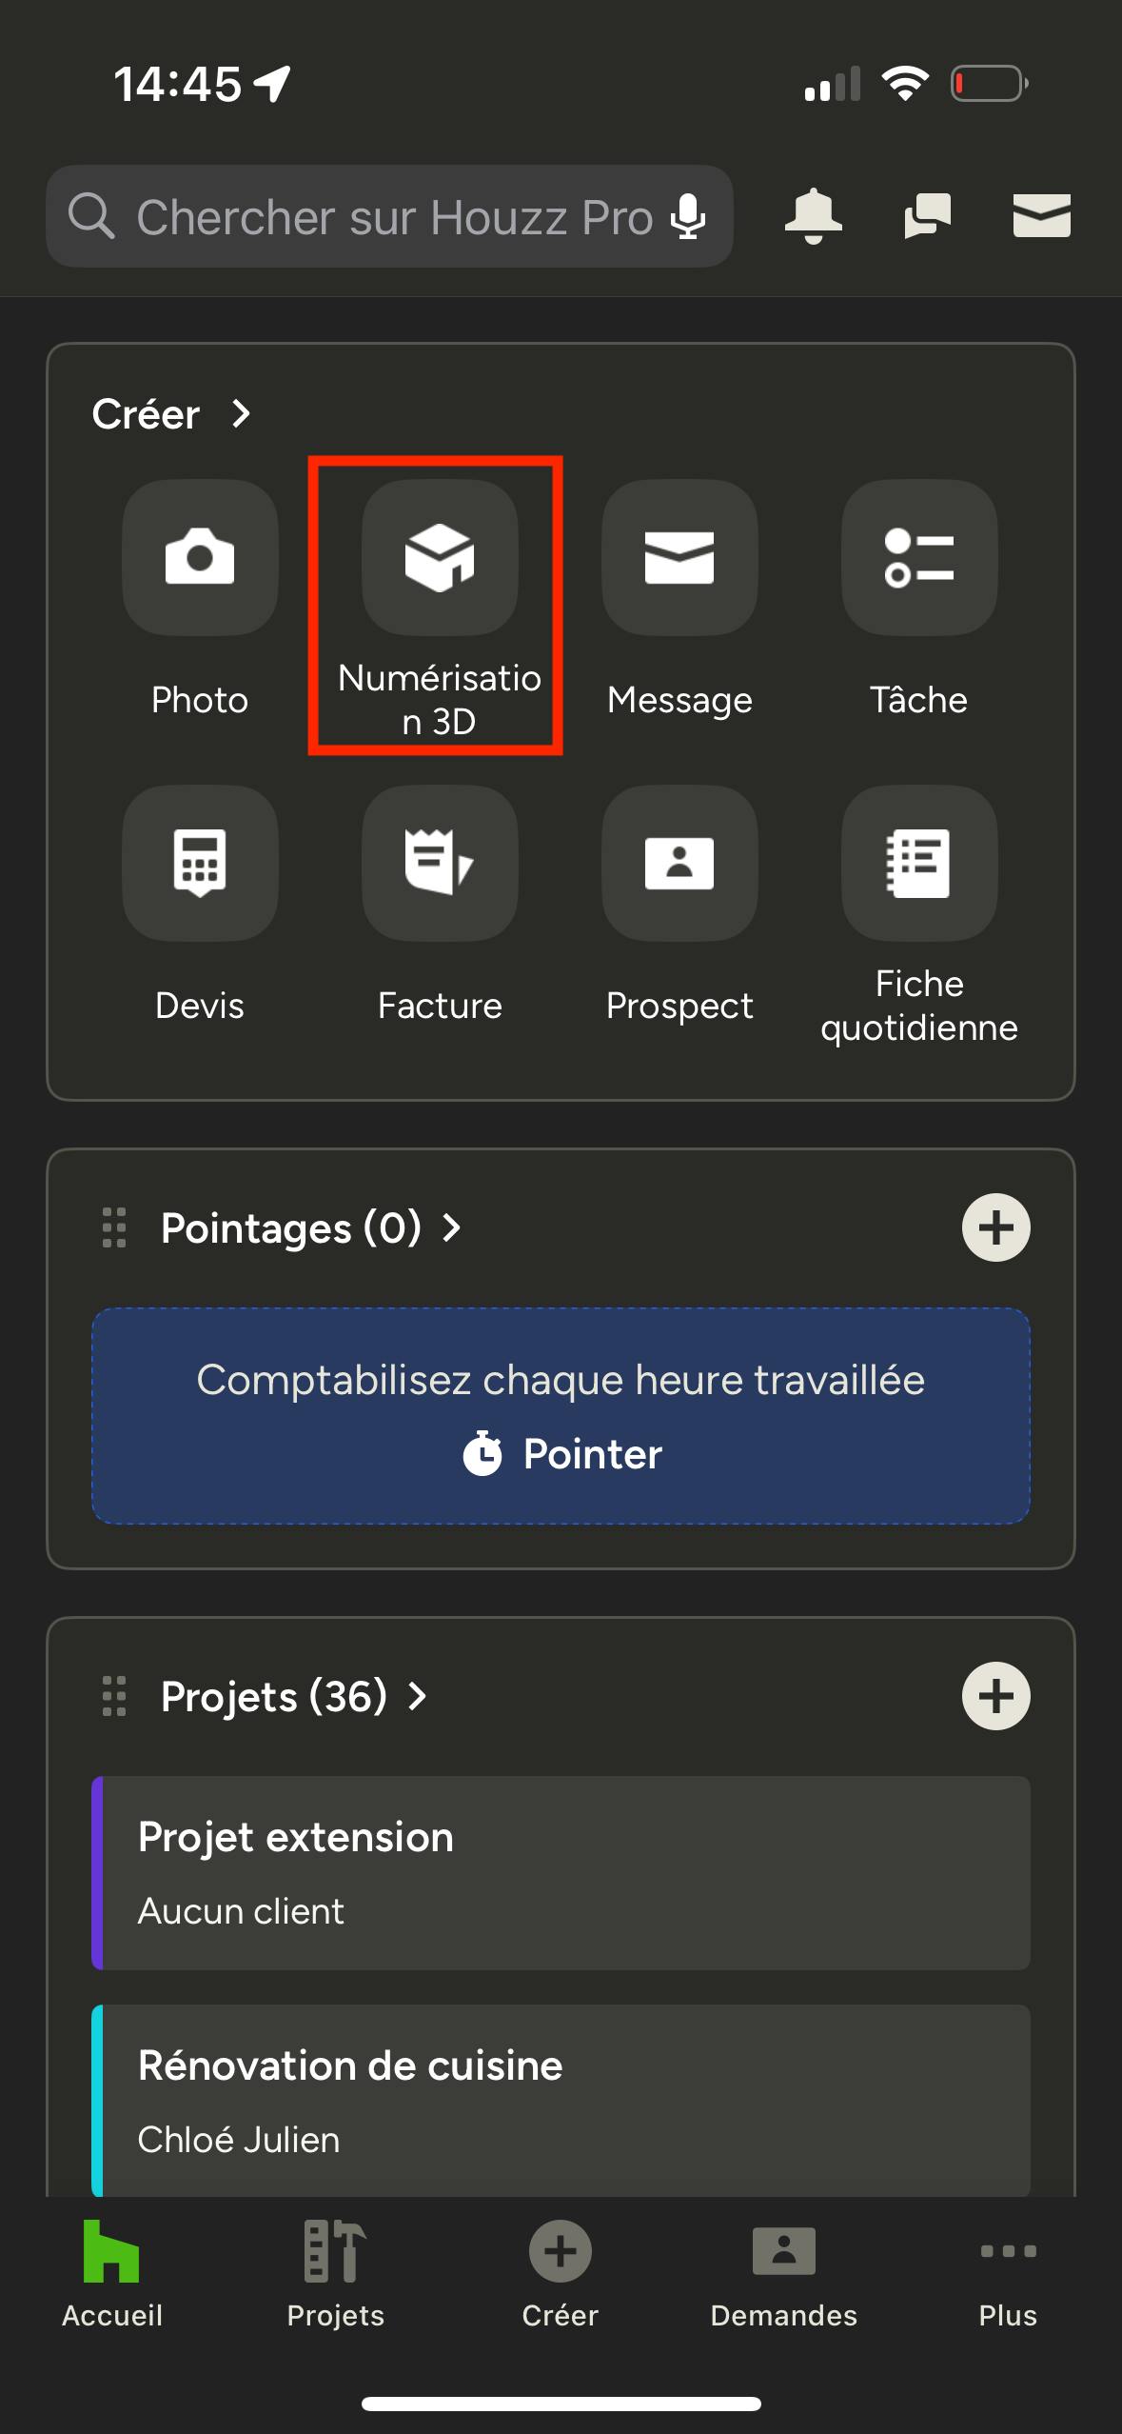Tap the Pointer clock-in button
The height and width of the screenshot is (2434, 1122).
[x=561, y=1454]
